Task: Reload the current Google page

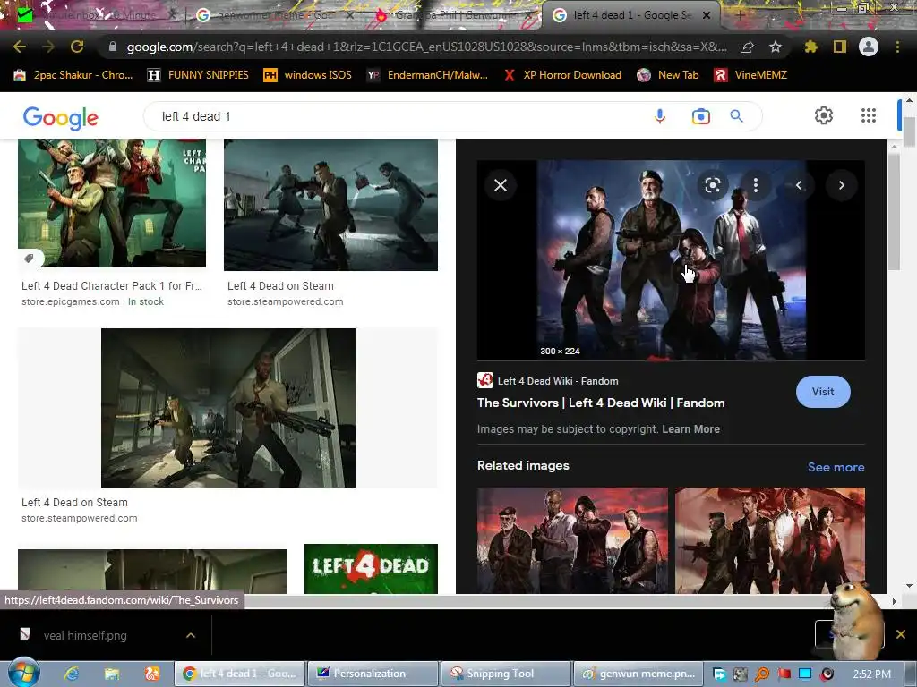Action: coord(77,47)
